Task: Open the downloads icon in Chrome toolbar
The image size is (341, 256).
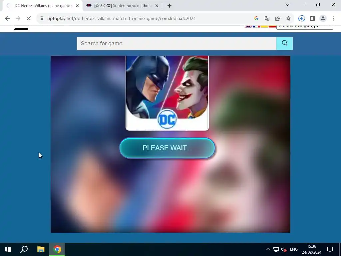Action: [301, 19]
